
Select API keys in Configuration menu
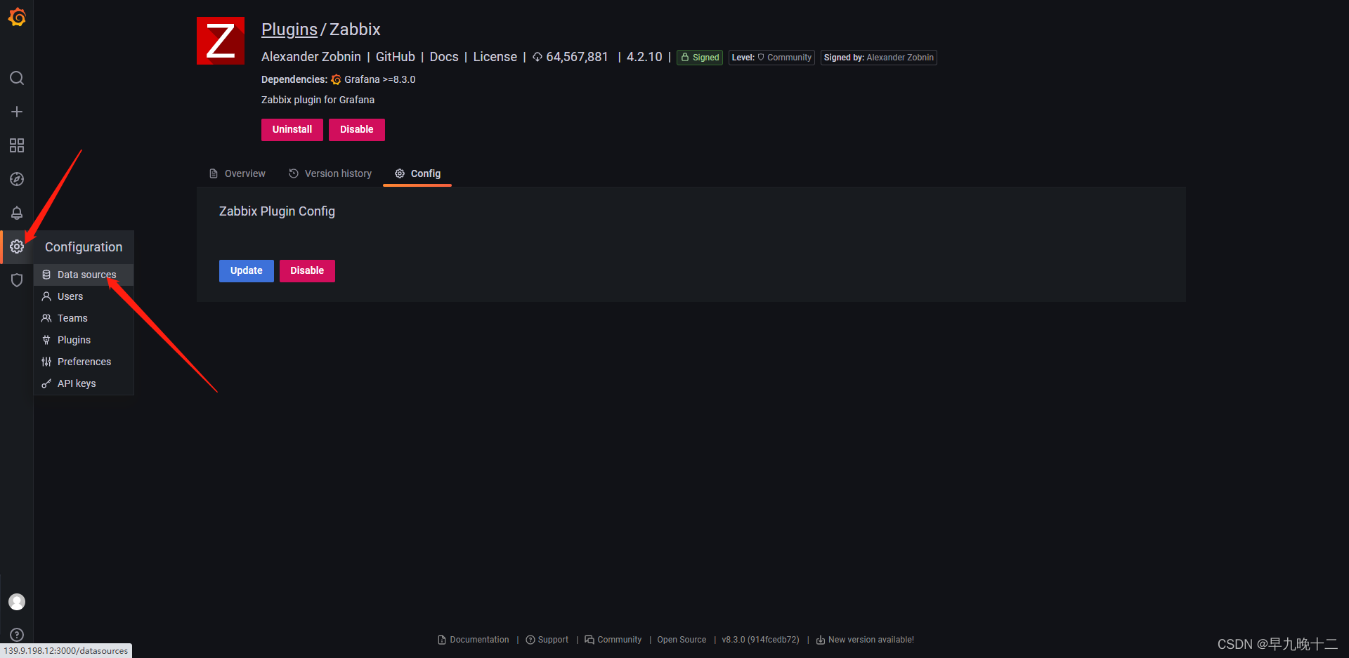75,383
